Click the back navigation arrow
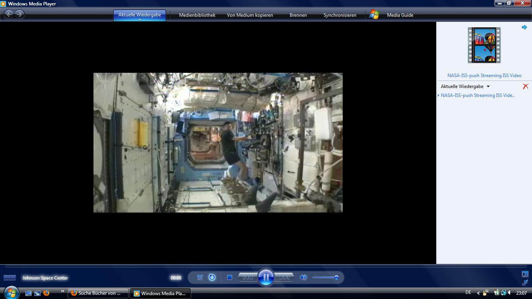The width and height of the screenshot is (532, 299). click(x=9, y=14)
